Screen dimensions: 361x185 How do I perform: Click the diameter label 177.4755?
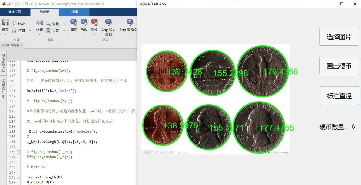click(277, 128)
